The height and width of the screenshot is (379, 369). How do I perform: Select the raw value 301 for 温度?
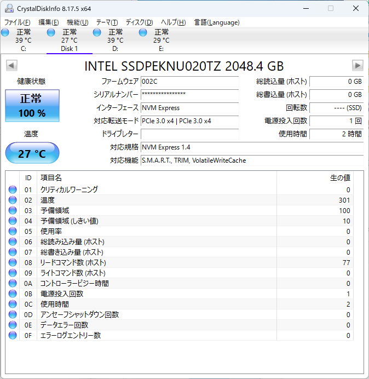pos(344,200)
